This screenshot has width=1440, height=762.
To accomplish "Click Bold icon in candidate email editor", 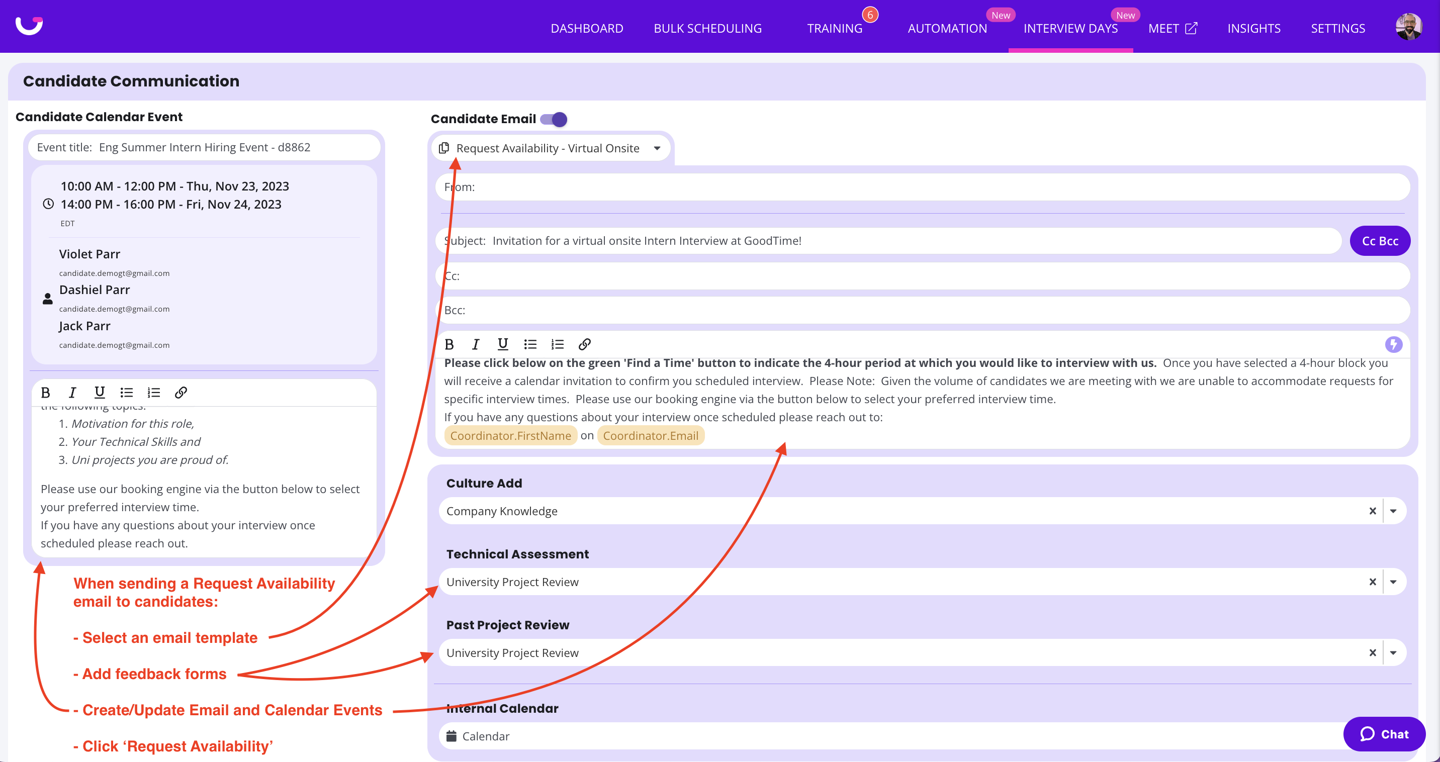I will 449,344.
